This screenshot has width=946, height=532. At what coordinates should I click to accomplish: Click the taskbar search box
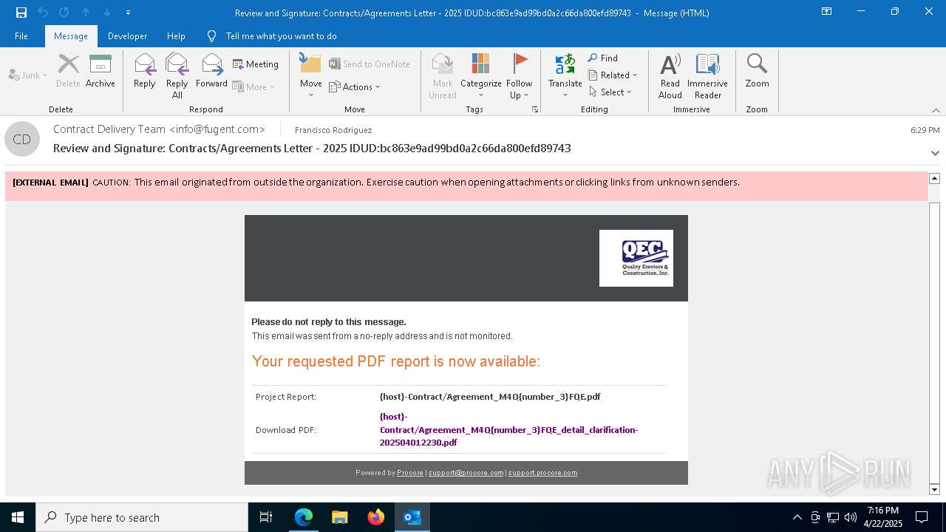[142, 517]
